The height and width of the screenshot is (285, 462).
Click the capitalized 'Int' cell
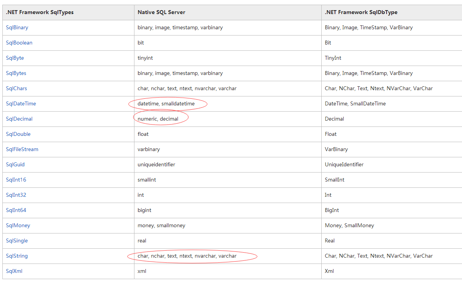[328, 195]
